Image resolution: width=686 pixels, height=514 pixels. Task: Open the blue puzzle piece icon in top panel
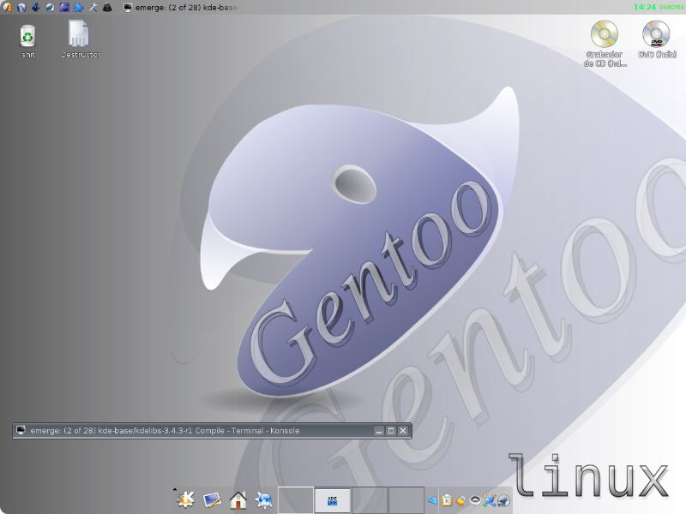tap(78, 7)
